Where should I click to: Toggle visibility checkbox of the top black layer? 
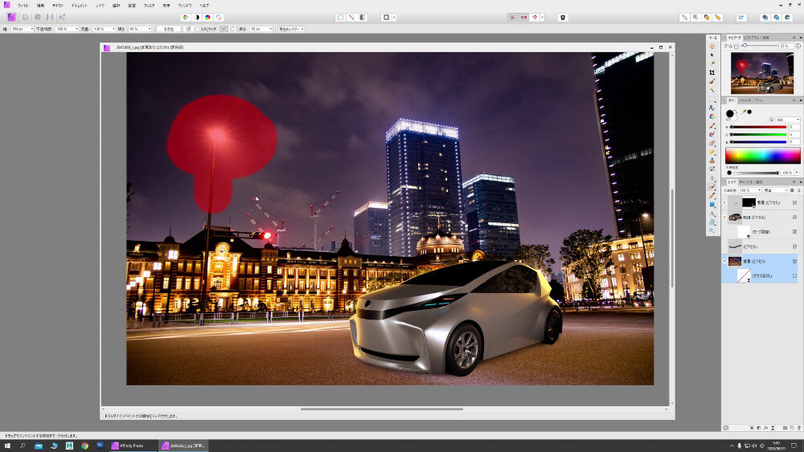(x=794, y=203)
